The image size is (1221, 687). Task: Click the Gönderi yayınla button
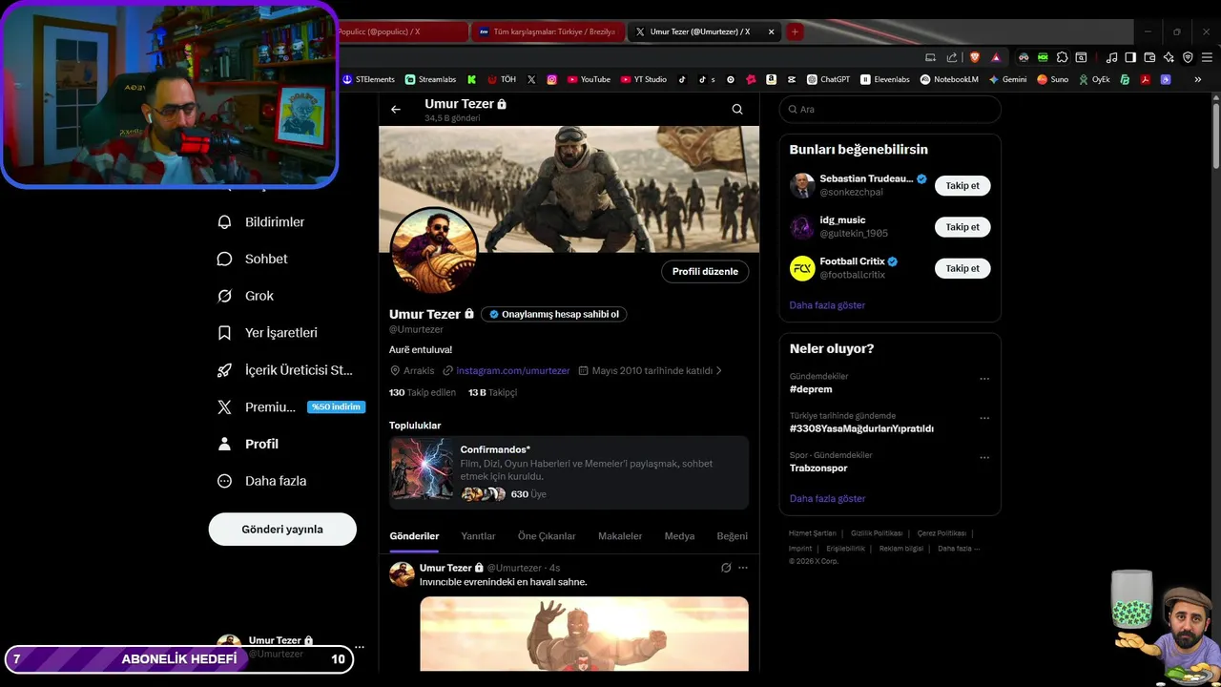282,530
